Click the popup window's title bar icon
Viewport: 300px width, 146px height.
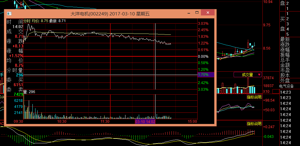pos(9,14)
